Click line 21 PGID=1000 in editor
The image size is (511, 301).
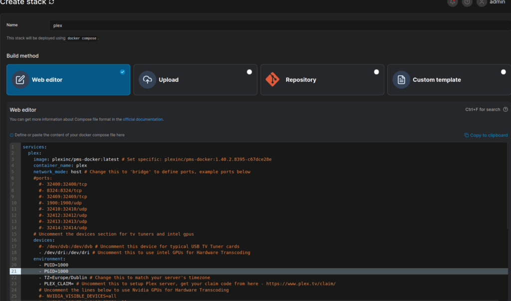[x=55, y=271]
